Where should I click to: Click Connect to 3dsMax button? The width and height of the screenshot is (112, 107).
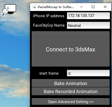[x=71, y=49]
